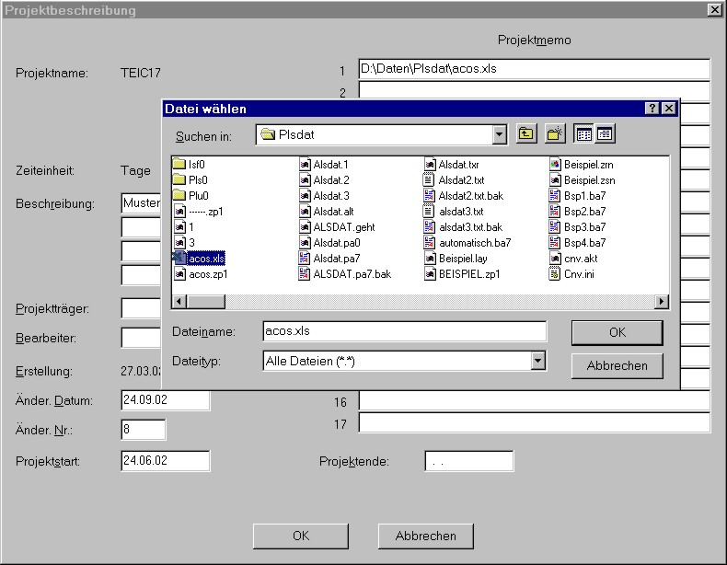
Task: Select file icon of Beispiel.zrn
Action: (x=555, y=164)
